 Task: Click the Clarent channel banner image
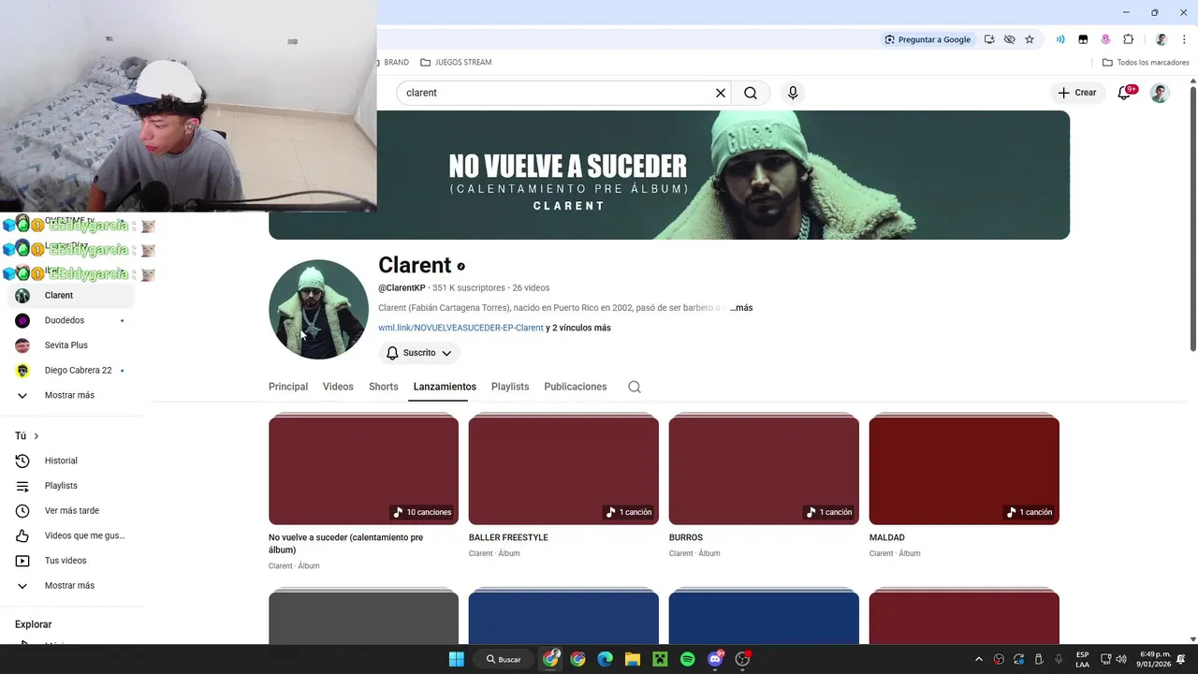tap(669, 175)
